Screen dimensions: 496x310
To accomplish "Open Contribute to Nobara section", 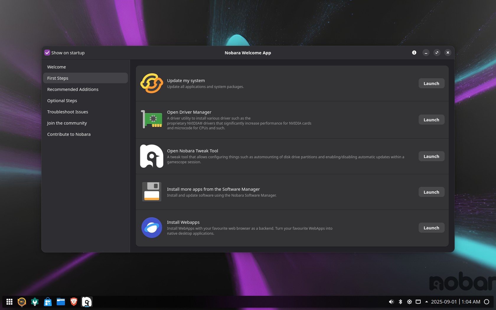I will click(x=85, y=134).
